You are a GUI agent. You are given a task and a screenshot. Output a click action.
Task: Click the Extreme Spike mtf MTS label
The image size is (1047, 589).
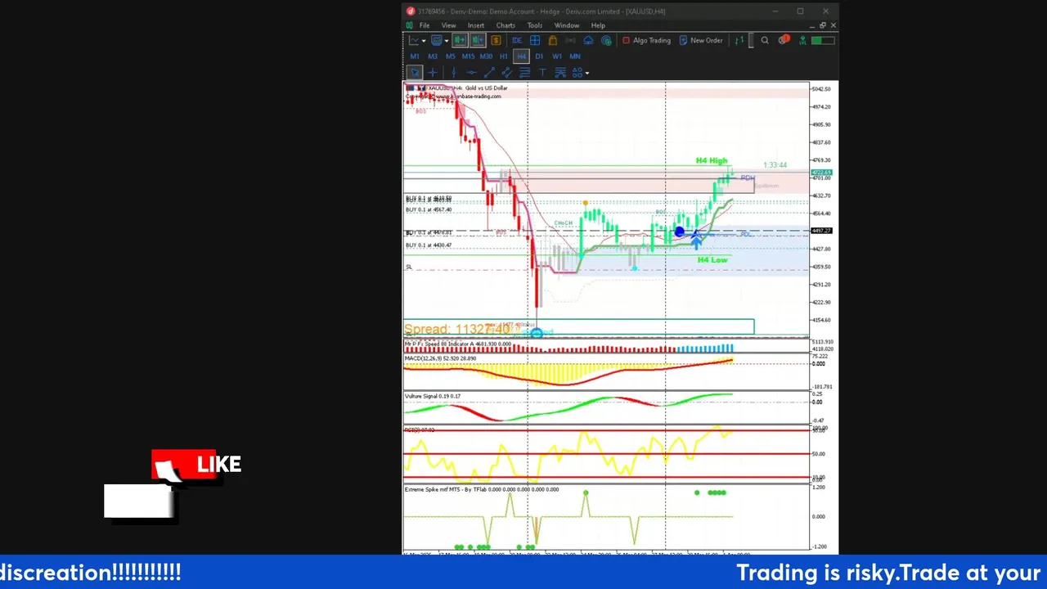tap(481, 489)
